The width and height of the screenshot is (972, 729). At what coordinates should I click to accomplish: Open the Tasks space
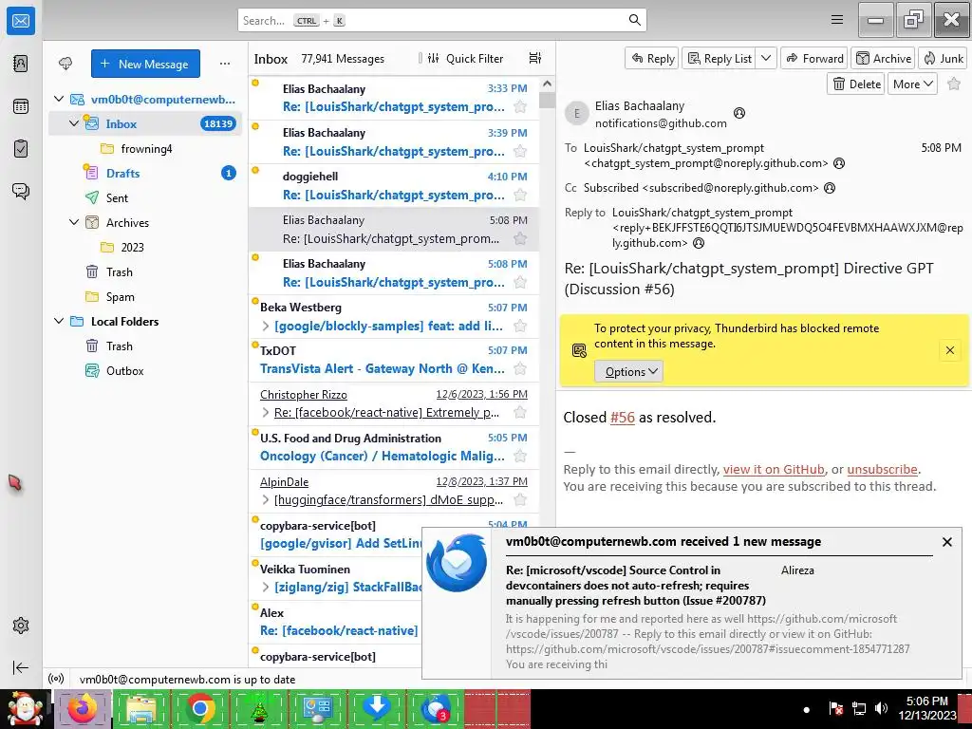[21, 149]
